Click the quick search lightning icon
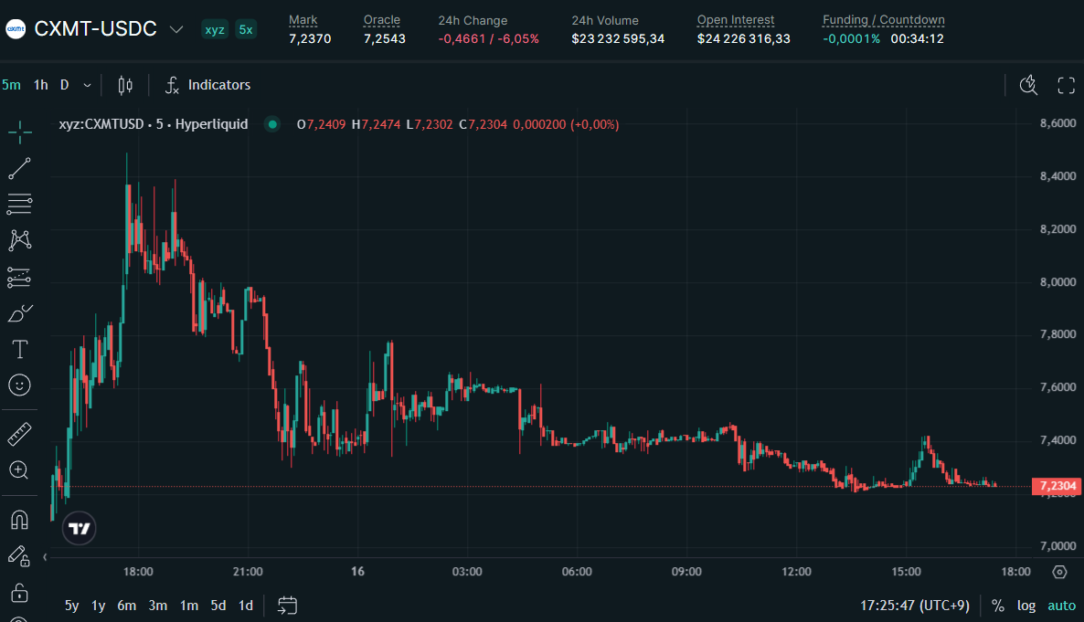This screenshot has width=1084, height=622. click(1028, 85)
